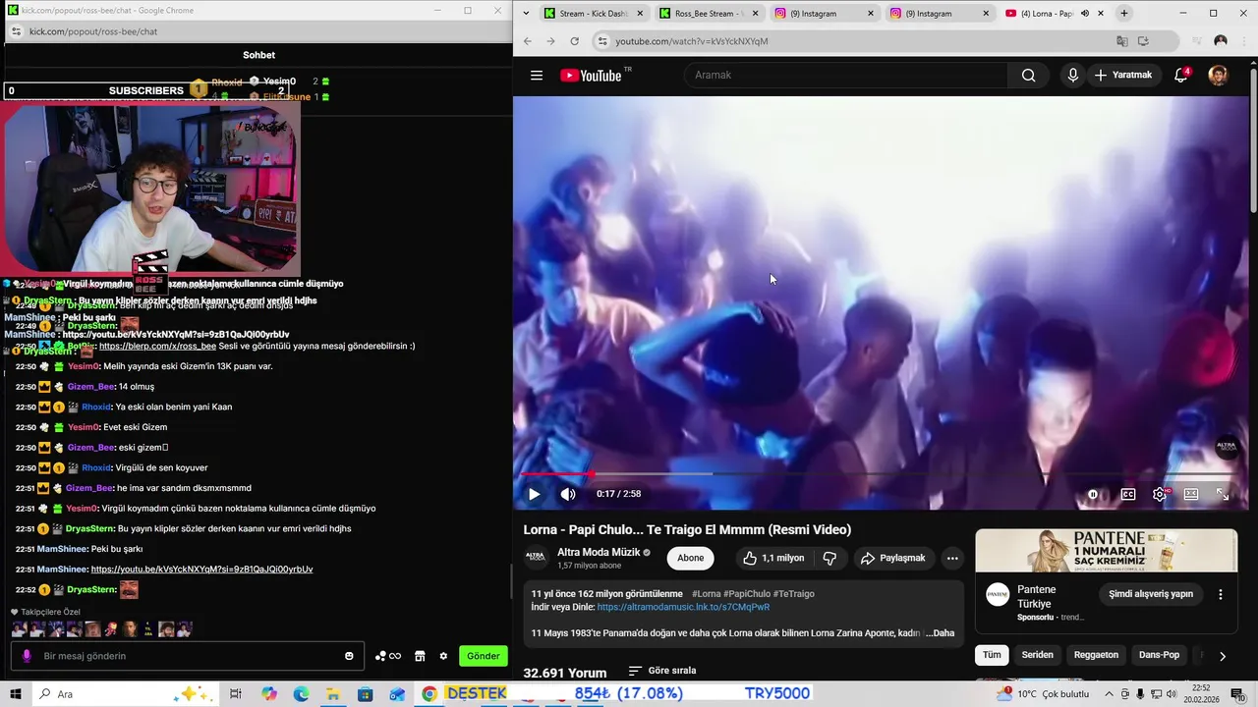
Task: Click the purple microphone icon in chat input
Action: click(27, 656)
